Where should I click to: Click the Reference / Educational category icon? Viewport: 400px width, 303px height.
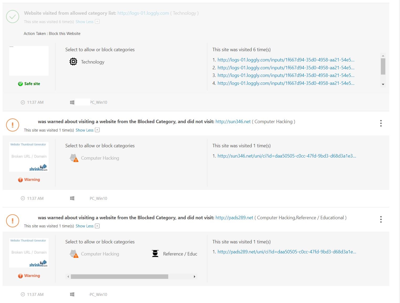click(155, 254)
